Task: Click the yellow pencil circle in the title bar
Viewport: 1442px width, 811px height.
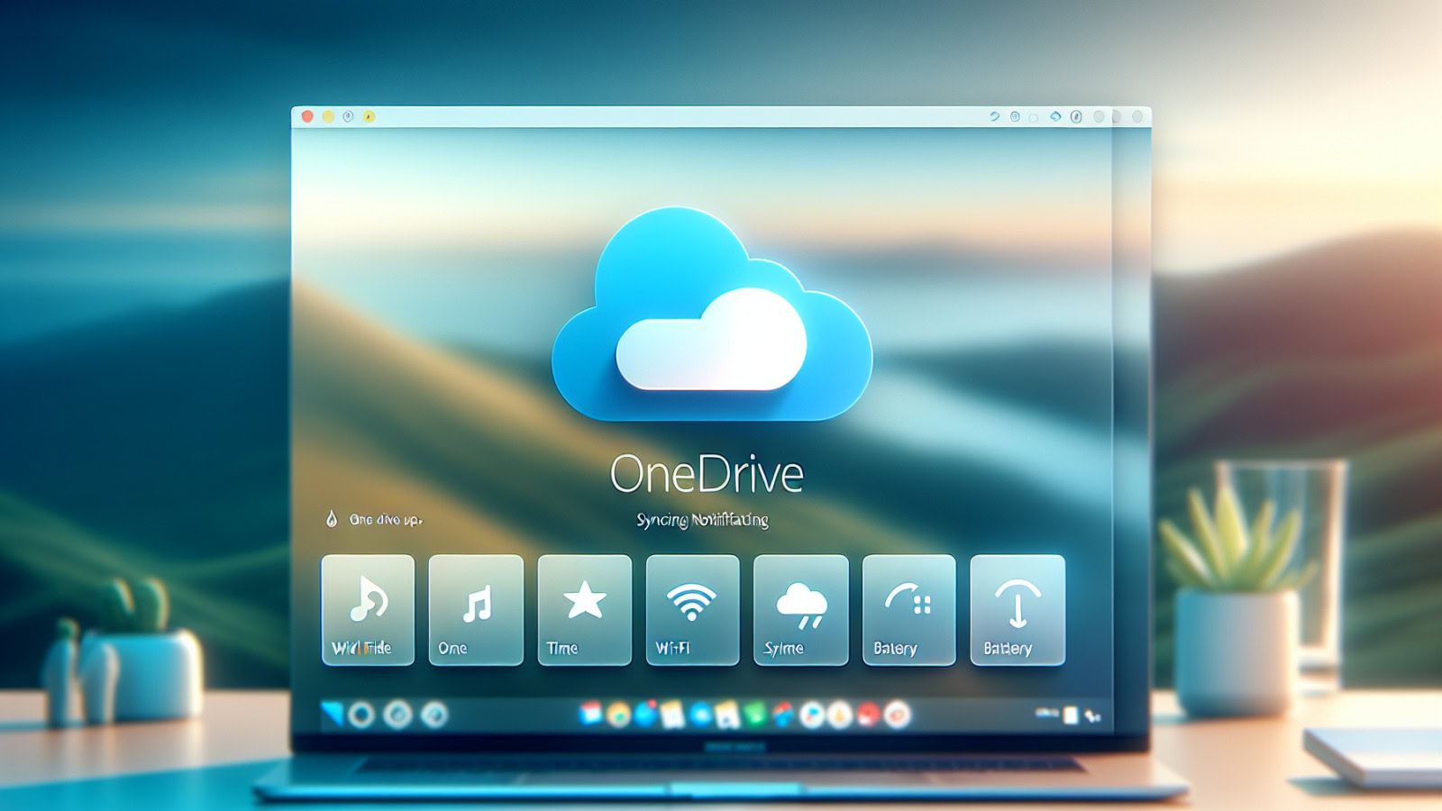Action: [369, 116]
